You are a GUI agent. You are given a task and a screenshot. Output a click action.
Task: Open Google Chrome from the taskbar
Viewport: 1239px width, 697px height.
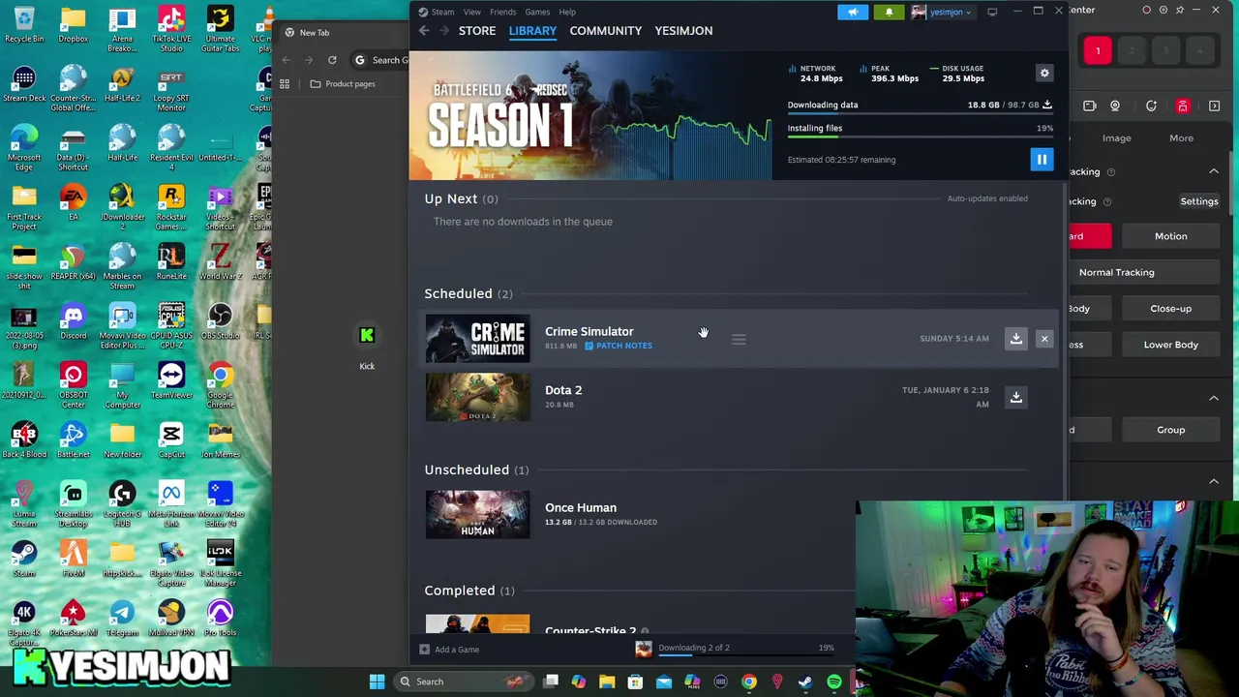[x=748, y=682]
